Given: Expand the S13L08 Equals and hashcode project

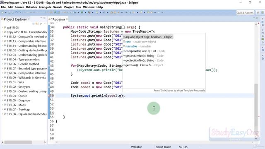Looking at the screenshot, I should (2, 114).
